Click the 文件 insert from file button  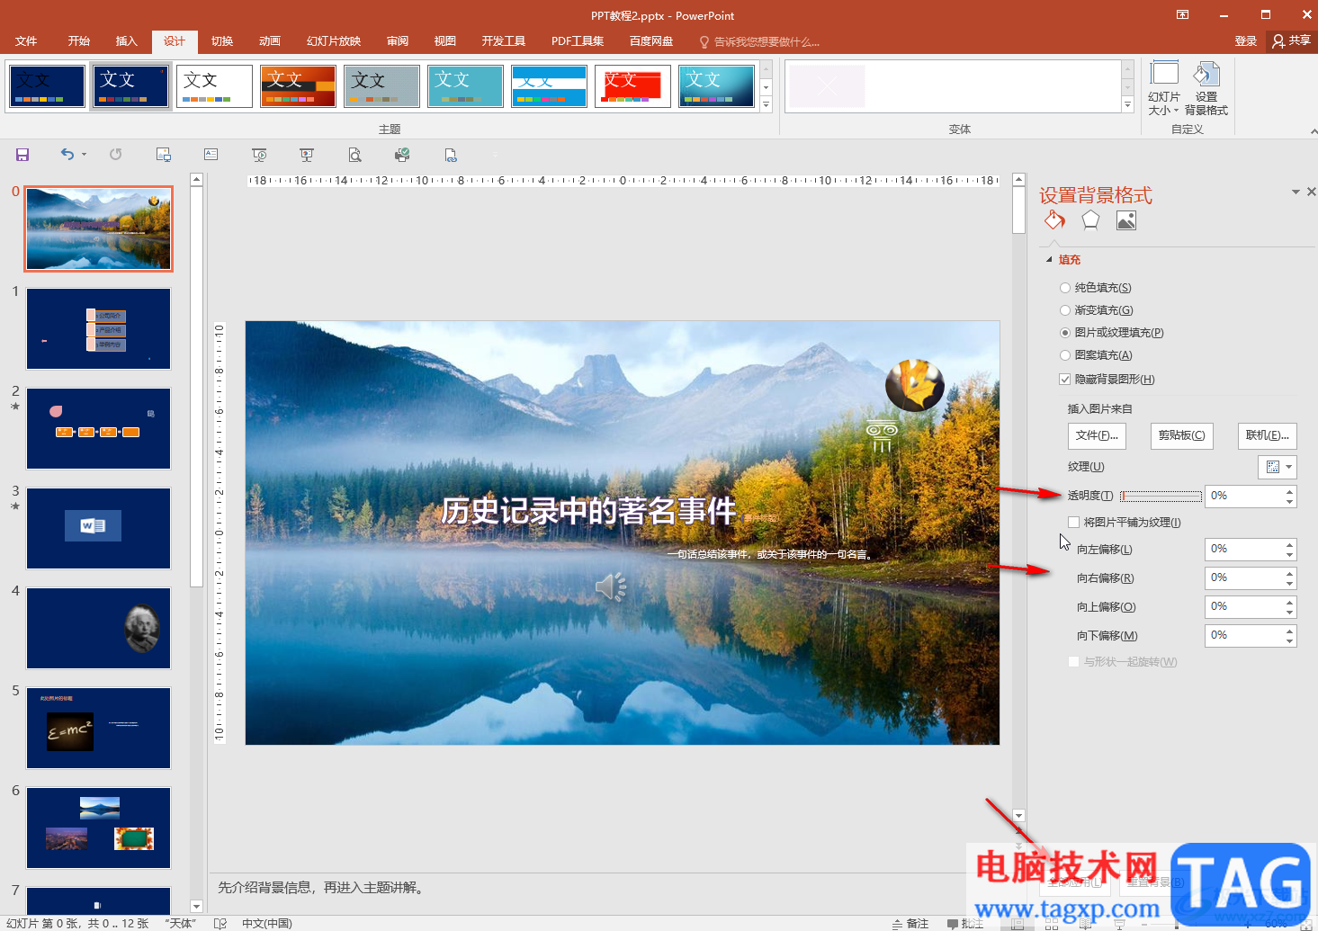(x=1097, y=435)
